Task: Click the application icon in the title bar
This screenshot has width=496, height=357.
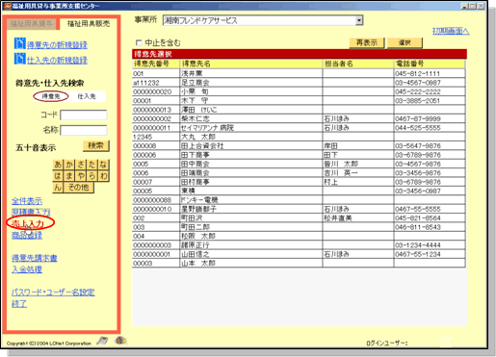Action: click(7, 6)
